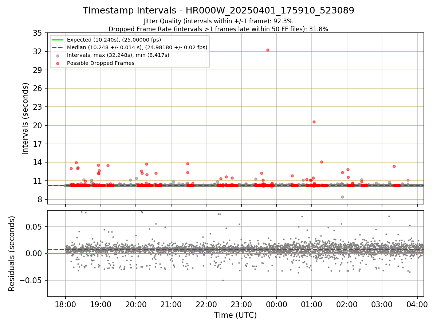This screenshot has height=328, width=437.
Task: Select the Jitter Quality 92.3% subtitle
Action: point(218,21)
